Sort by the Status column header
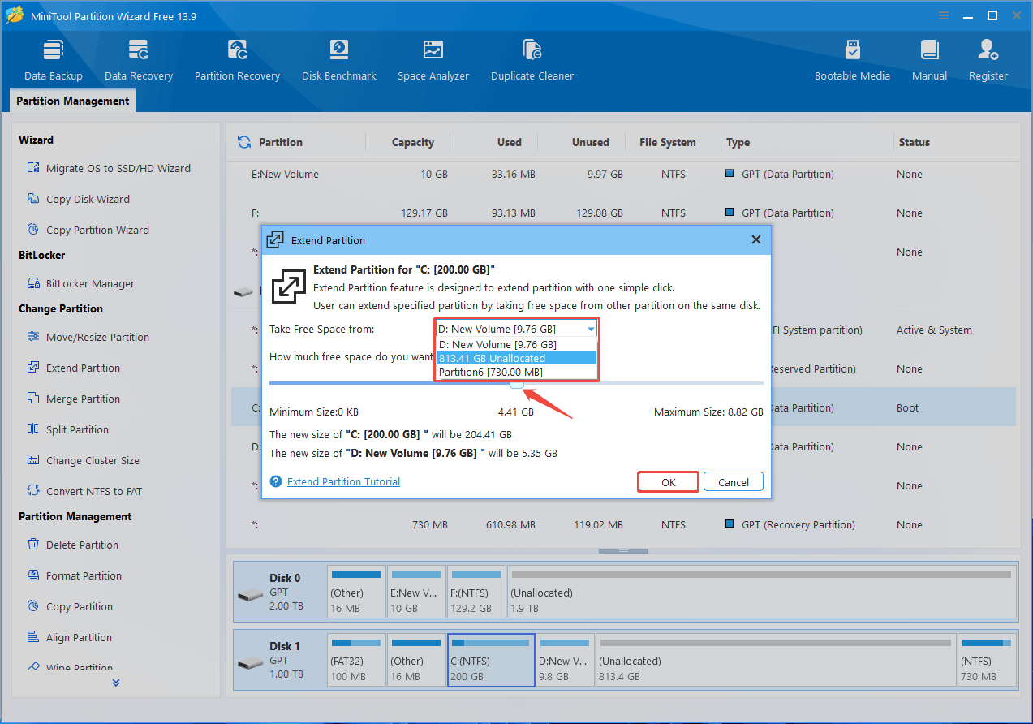This screenshot has height=724, width=1033. 914,142
